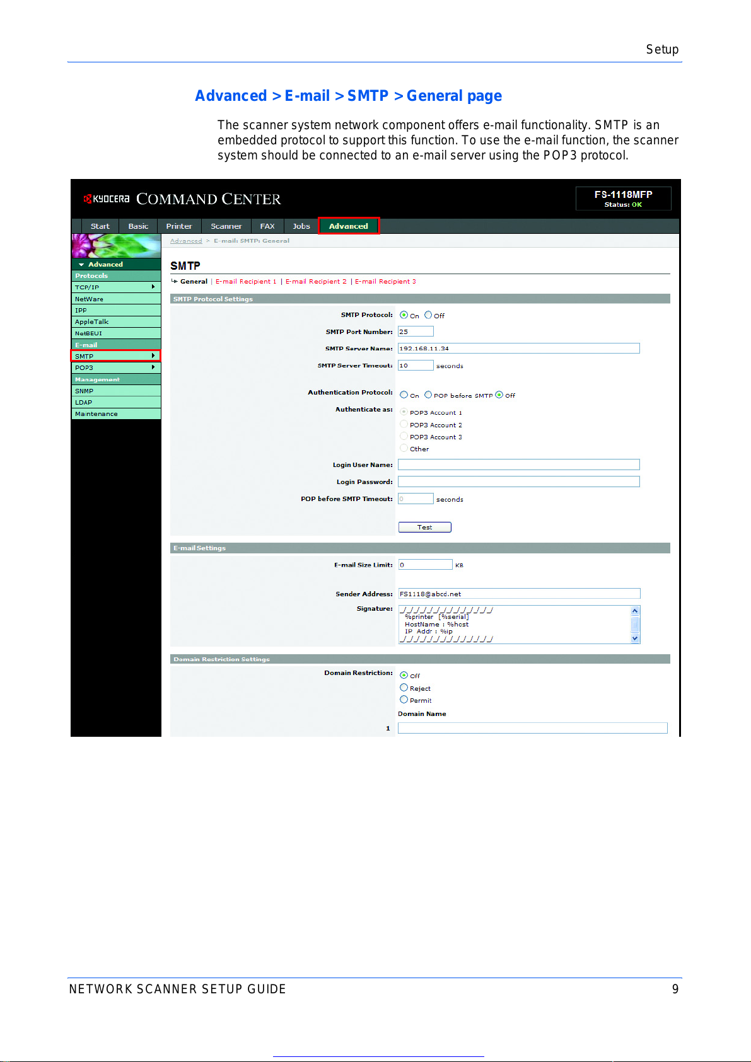Click the Login Password field
The image size is (751, 1062).
[x=519, y=482]
